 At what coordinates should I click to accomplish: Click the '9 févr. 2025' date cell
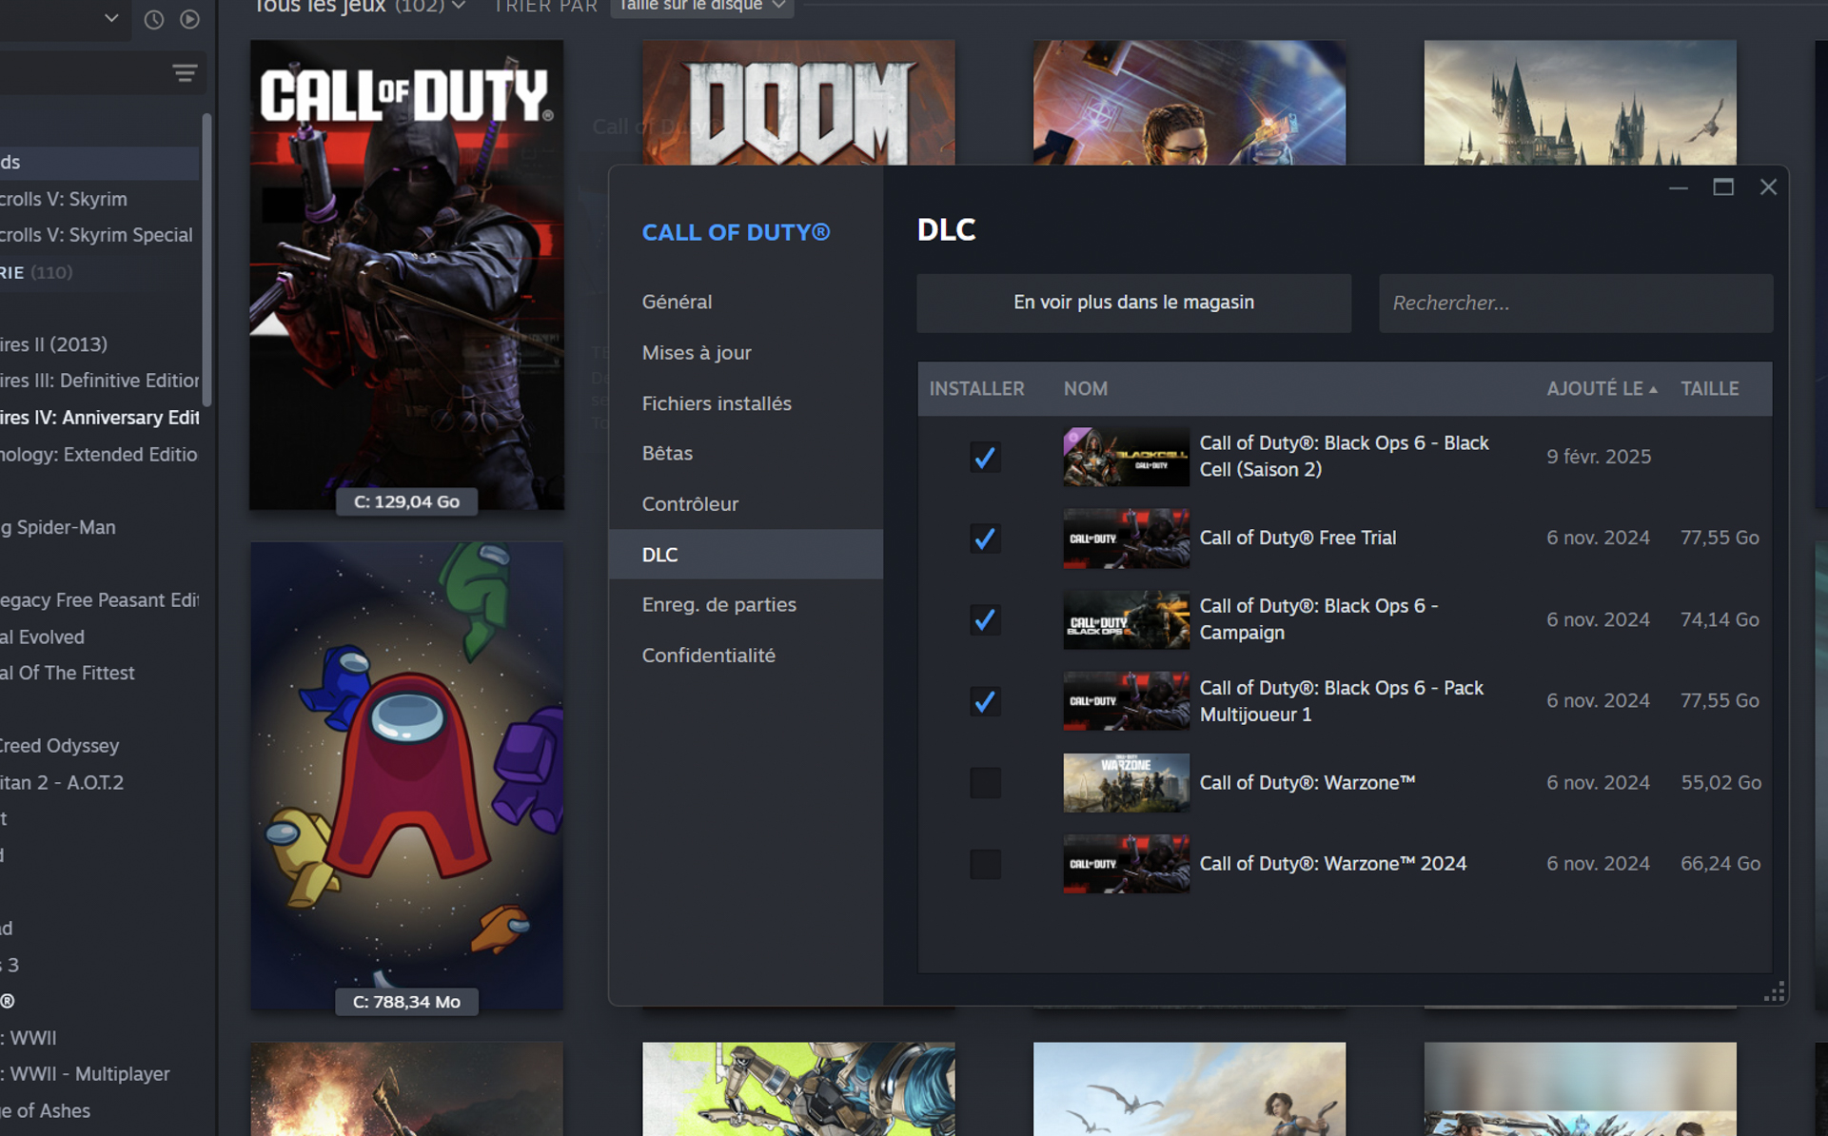click(1598, 457)
